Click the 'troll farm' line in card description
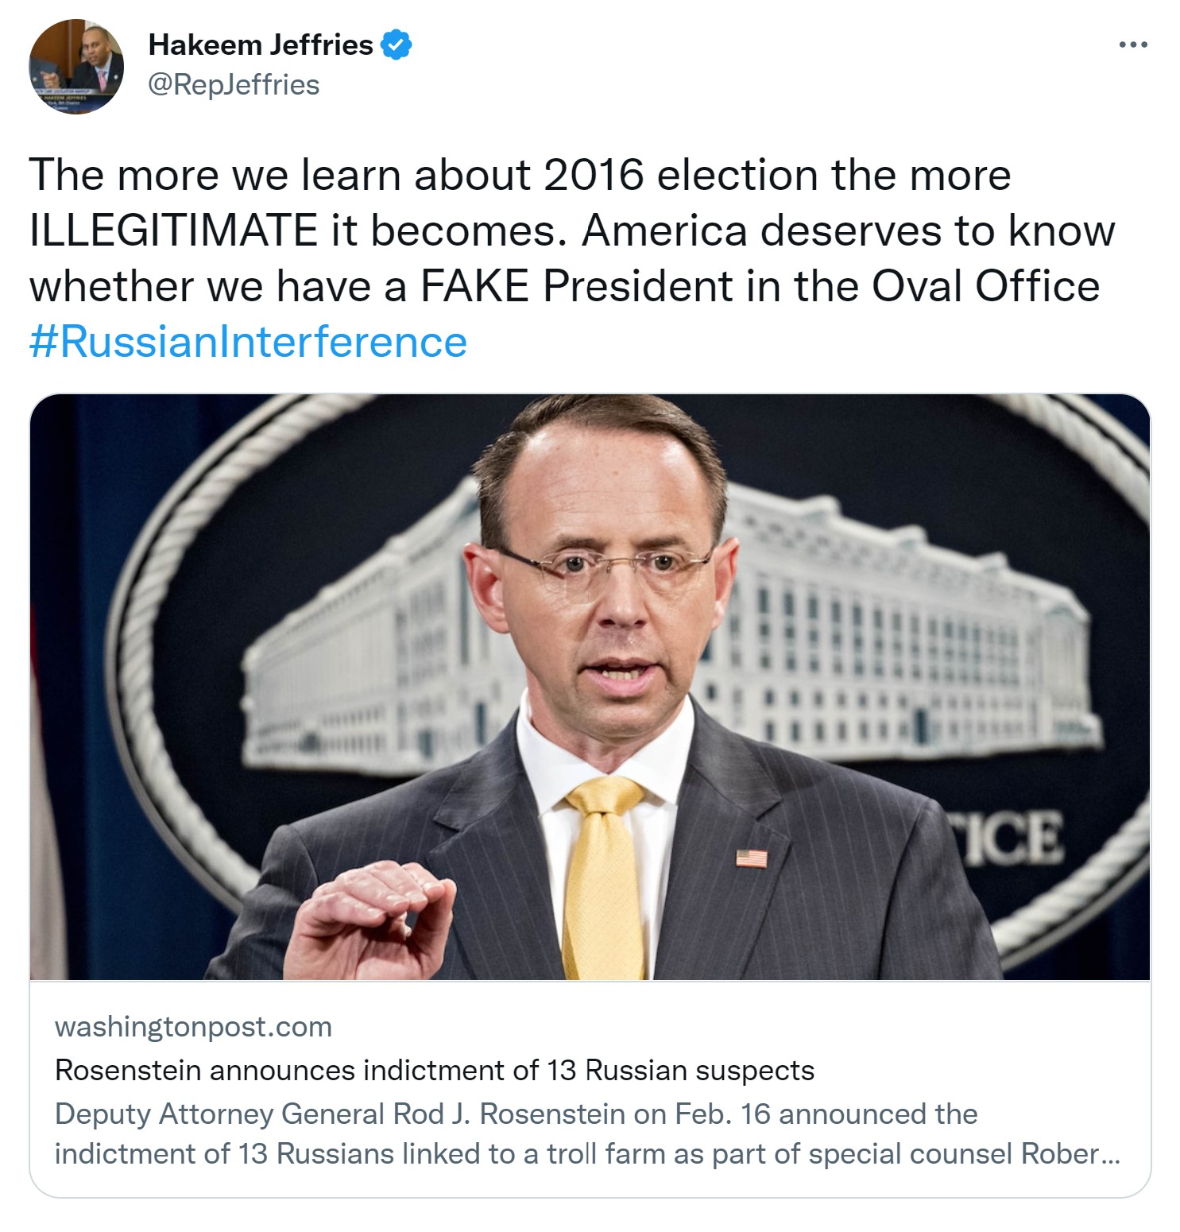 (x=587, y=1153)
